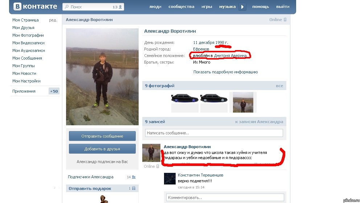The image size is (360, 203).
Task: Click the subscribers count icon
Action: 134,177
